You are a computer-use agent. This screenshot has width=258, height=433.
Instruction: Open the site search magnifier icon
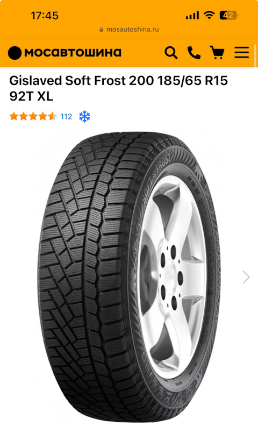pos(171,53)
